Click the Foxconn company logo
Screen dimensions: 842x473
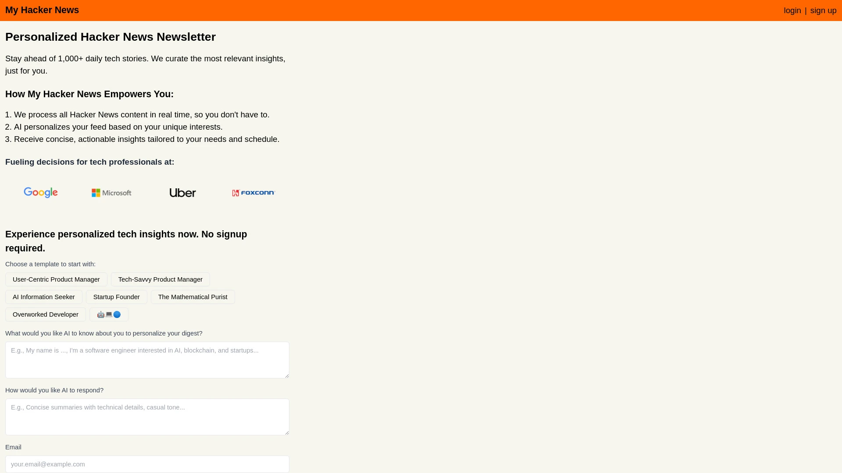coord(253,192)
